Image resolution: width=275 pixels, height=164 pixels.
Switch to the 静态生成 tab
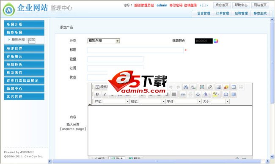point(260,14)
